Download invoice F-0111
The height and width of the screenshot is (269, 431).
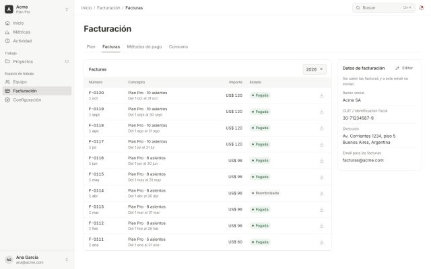coord(322,242)
